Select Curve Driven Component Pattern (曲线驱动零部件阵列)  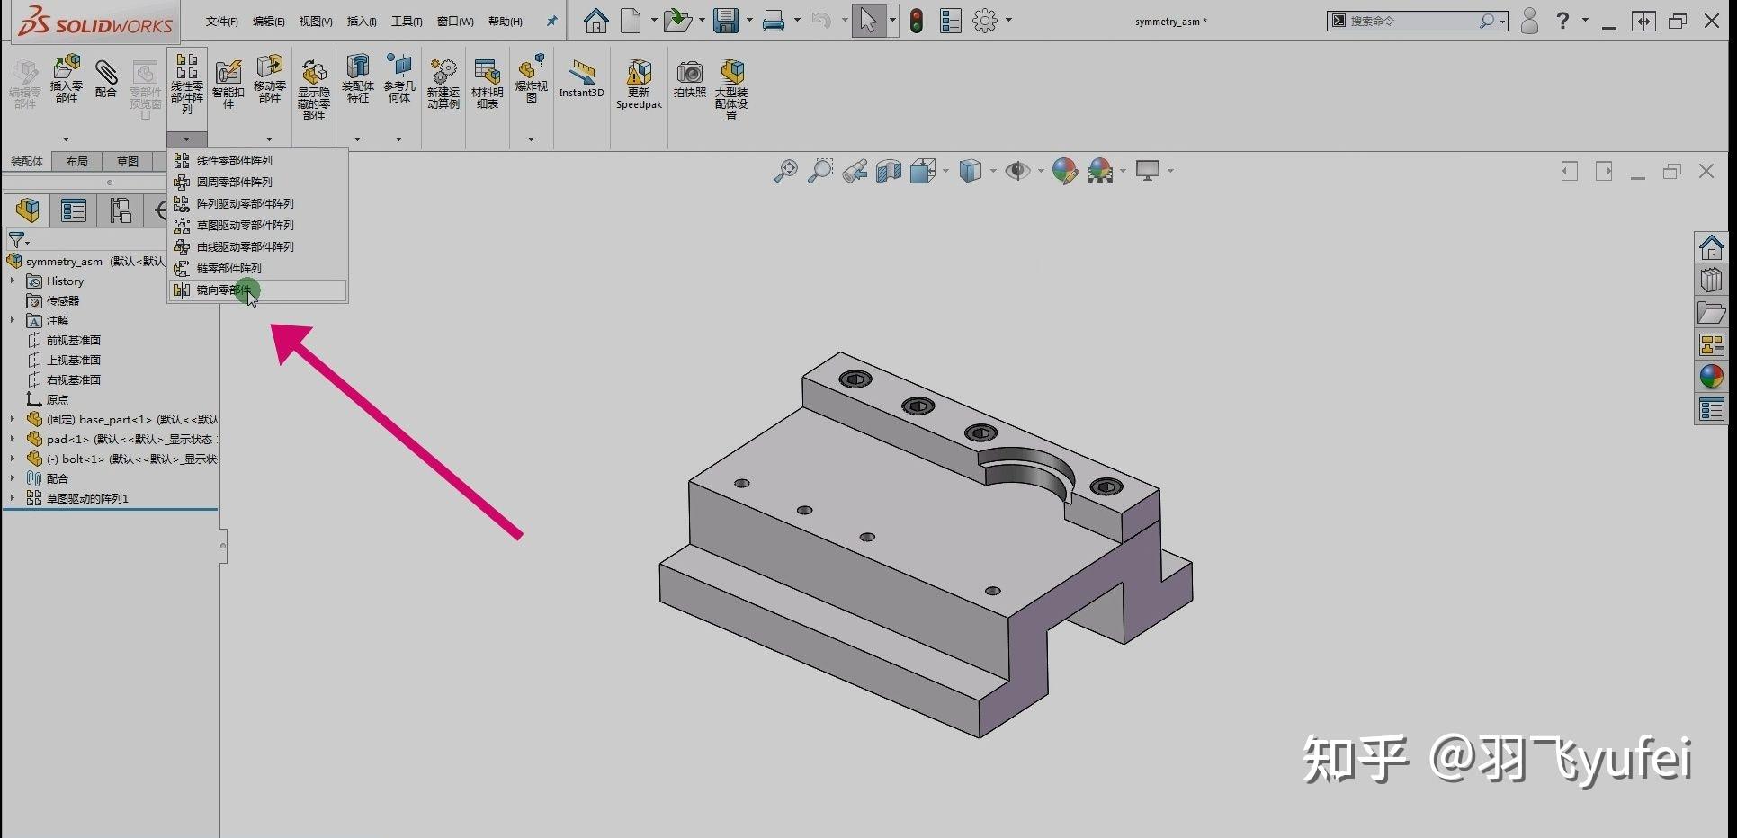(257, 246)
